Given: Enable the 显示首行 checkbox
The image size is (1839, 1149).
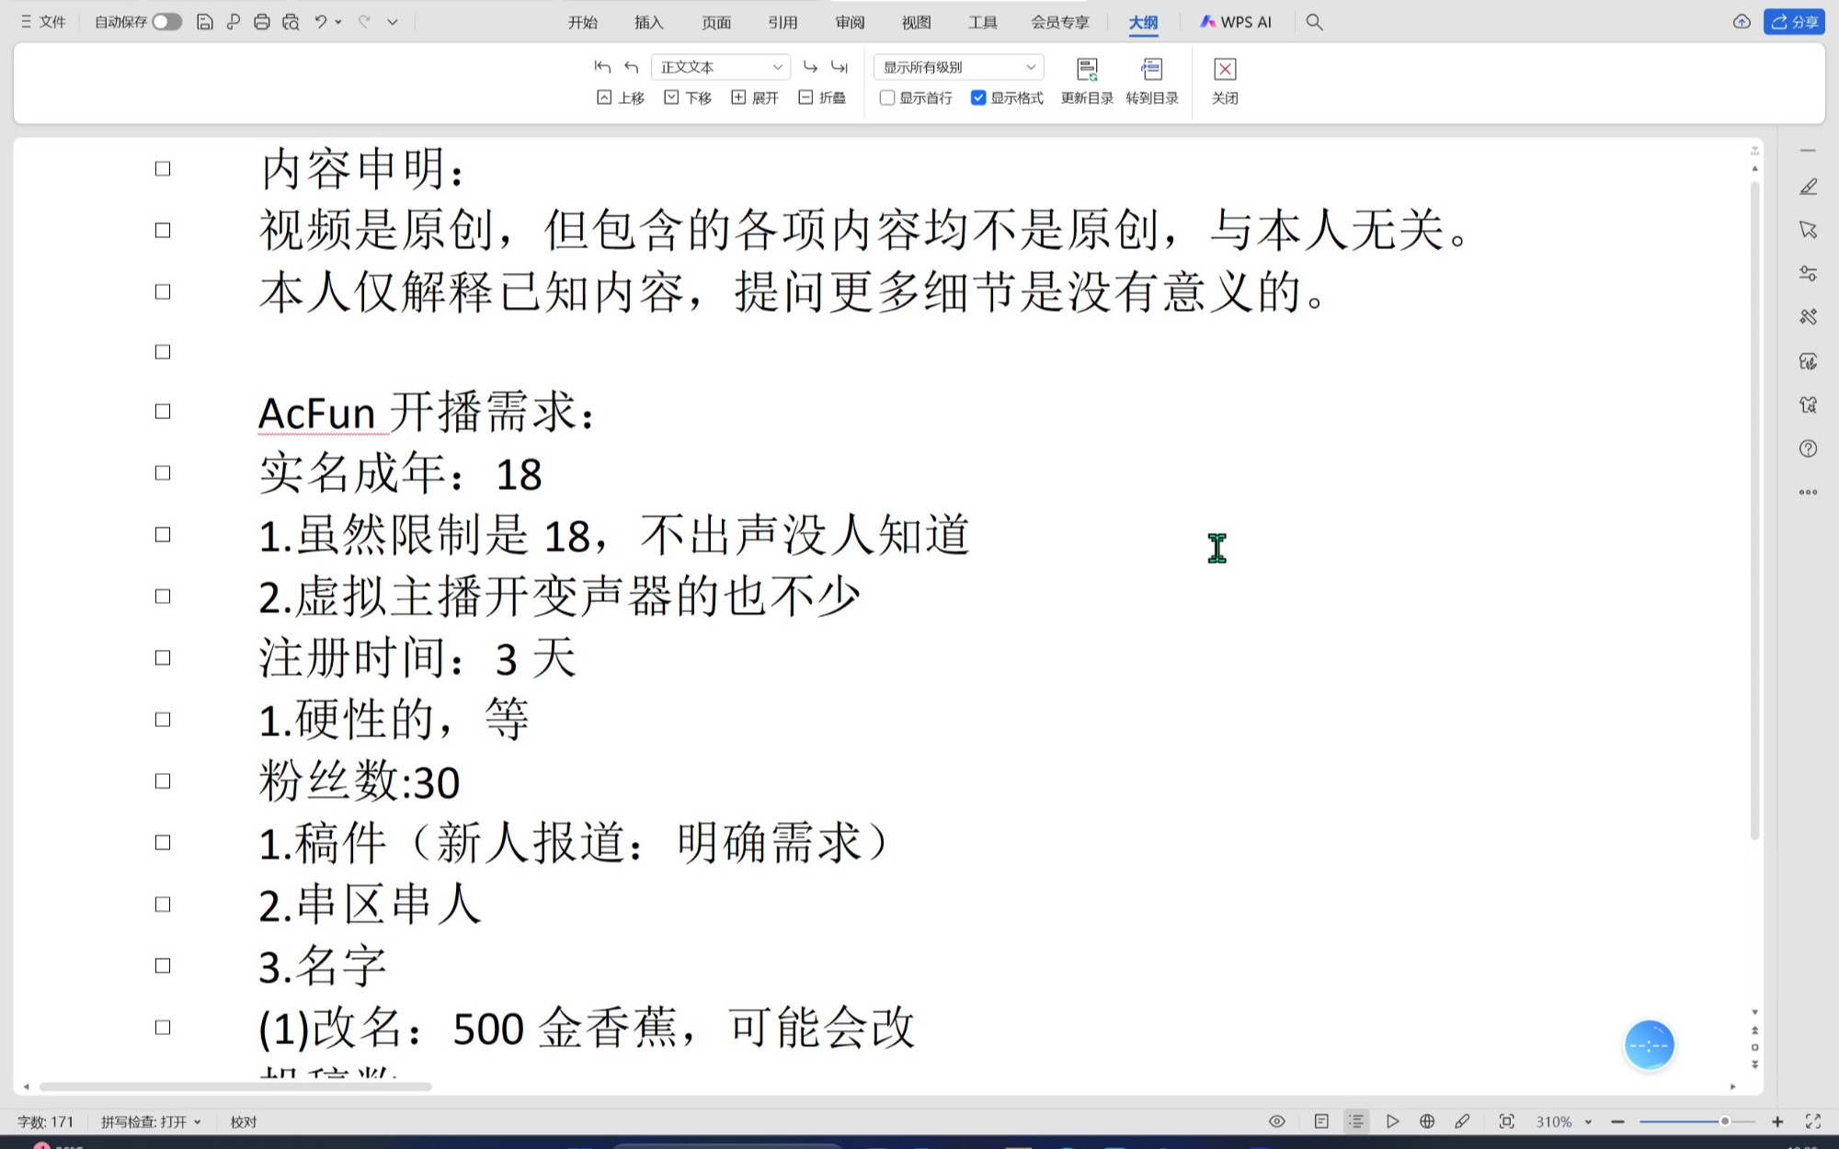Looking at the screenshot, I should pyautogui.click(x=887, y=97).
